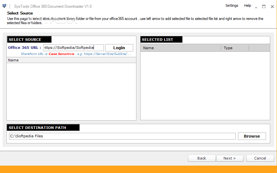Click the SELECT SOURCE panel heading
Screen dimensions: 277x173
pos(29,40)
